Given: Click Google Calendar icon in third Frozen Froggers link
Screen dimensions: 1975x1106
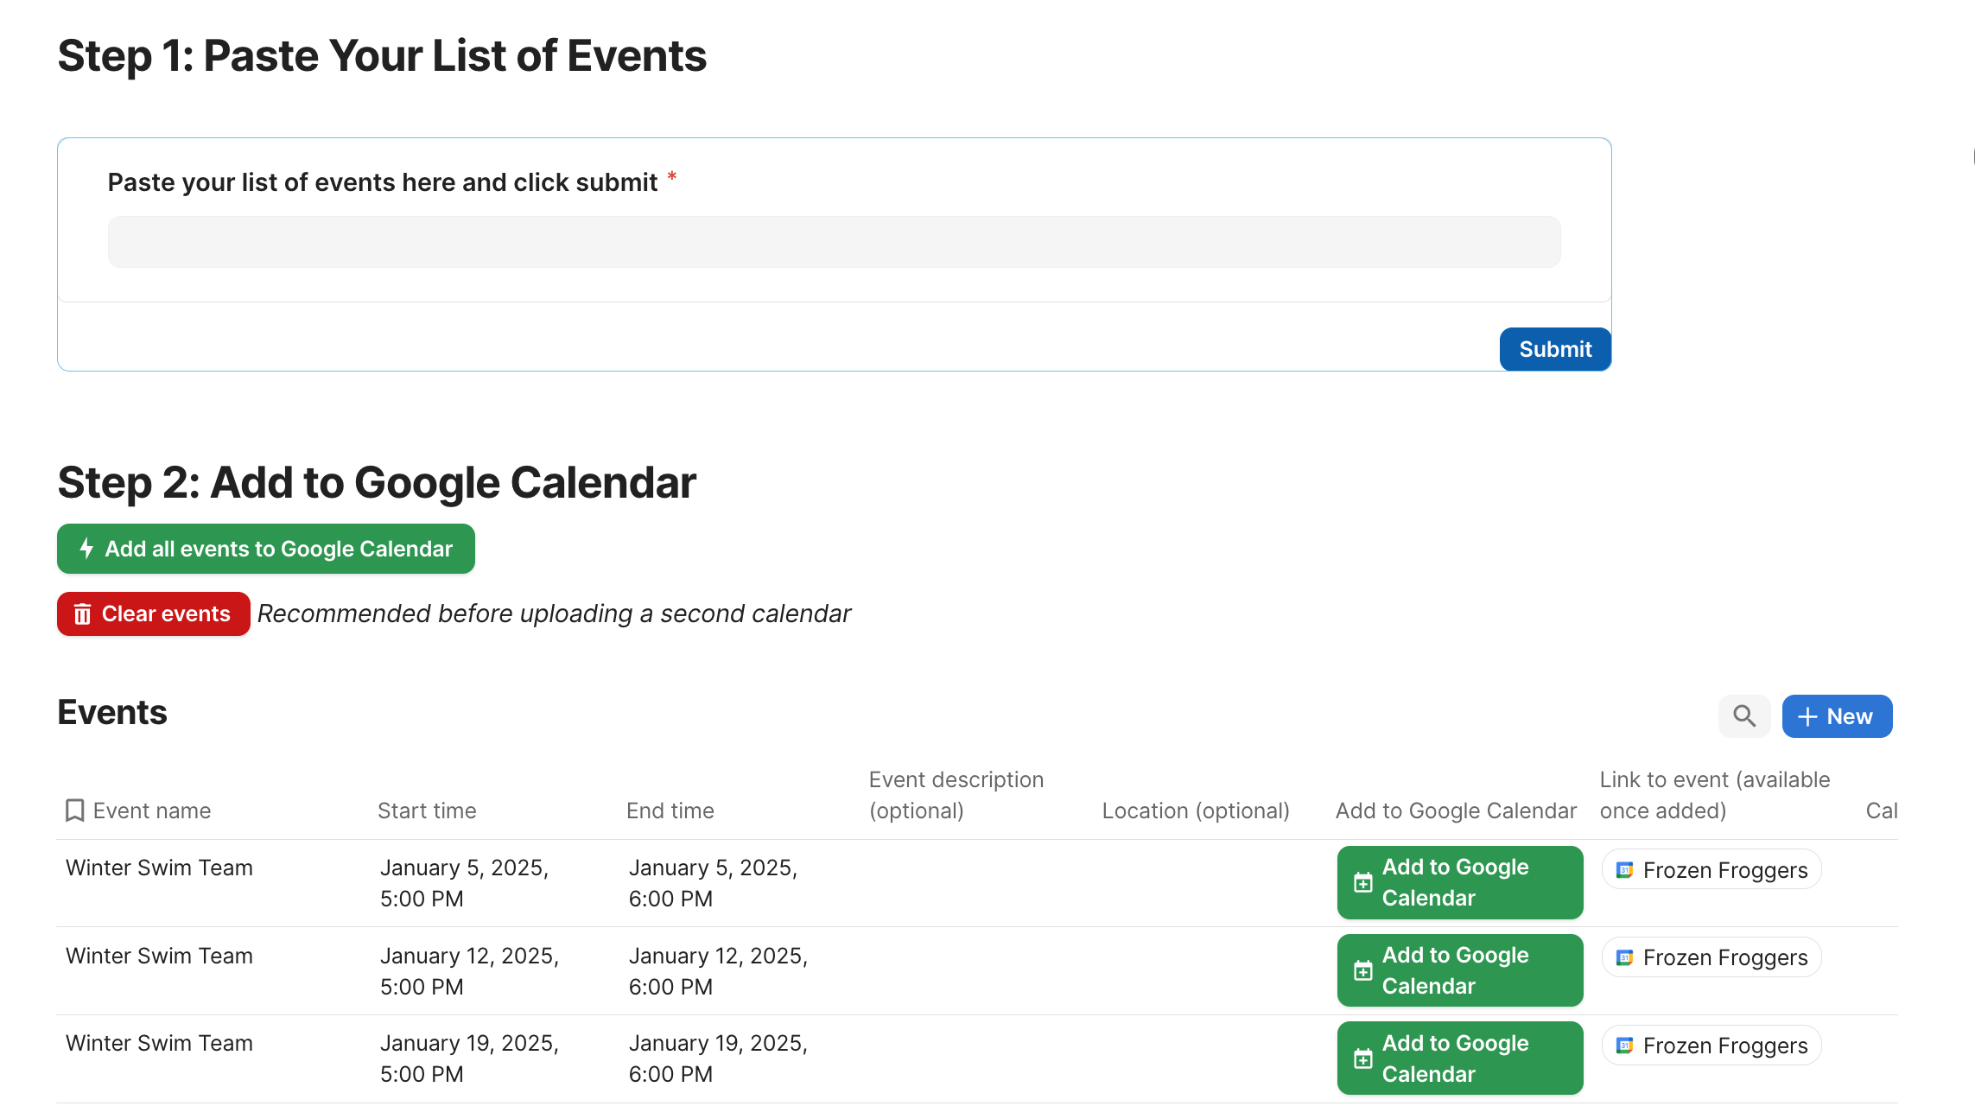Looking at the screenshot, I should [x=1624, y=1046].
